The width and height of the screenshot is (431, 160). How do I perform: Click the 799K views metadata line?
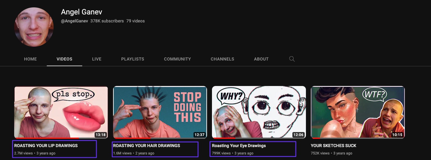click(233, 153)
